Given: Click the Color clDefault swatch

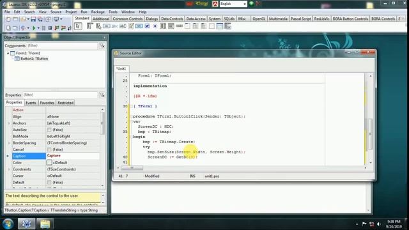Looking at the screenshot, I should click(49, 162).
